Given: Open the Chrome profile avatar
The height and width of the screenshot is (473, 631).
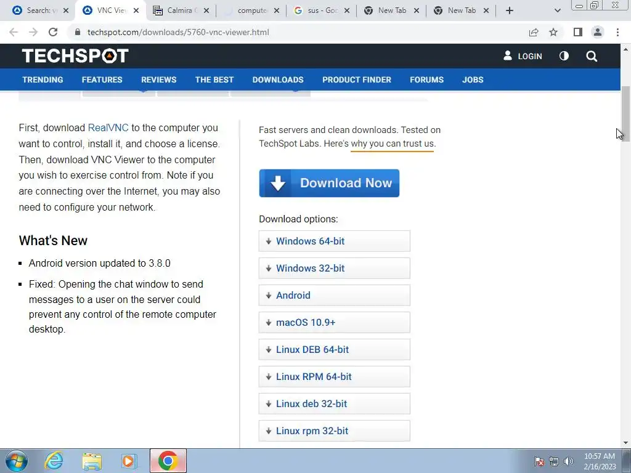Looking at the screenshot, I should (x=598, y=32).
